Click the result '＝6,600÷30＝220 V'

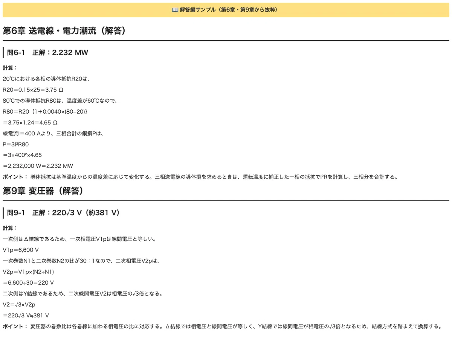pos(28,283)
